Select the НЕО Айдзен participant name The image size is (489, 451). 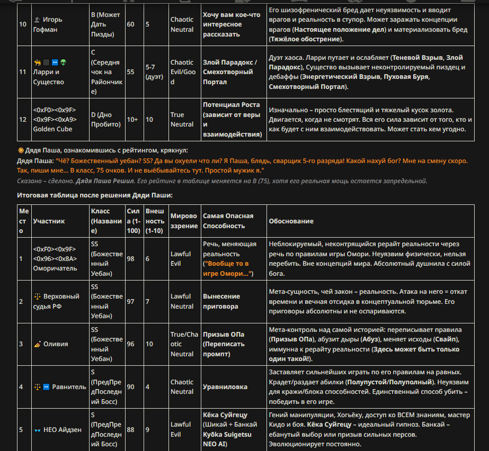[x=62, y=430]
